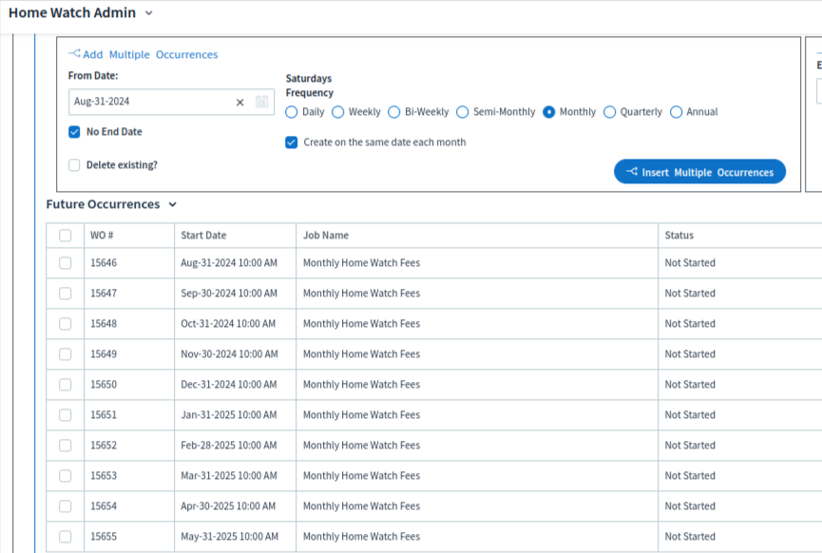The width and height of the screenshot is (822, 553).
Task: Check the box for work order 15647
Action: (65, 293)
